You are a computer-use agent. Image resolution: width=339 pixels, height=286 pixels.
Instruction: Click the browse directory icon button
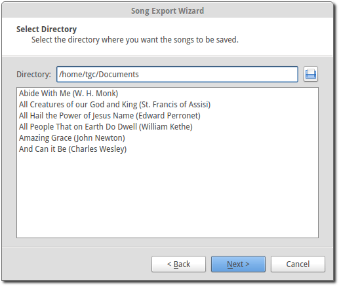tap(311, 74)
